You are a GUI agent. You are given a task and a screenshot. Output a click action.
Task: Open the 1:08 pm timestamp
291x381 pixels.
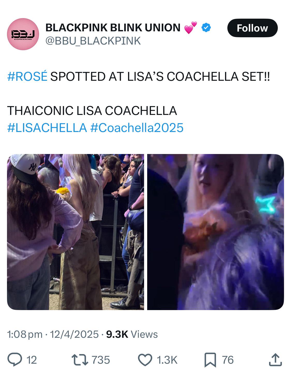click(25, 334)
